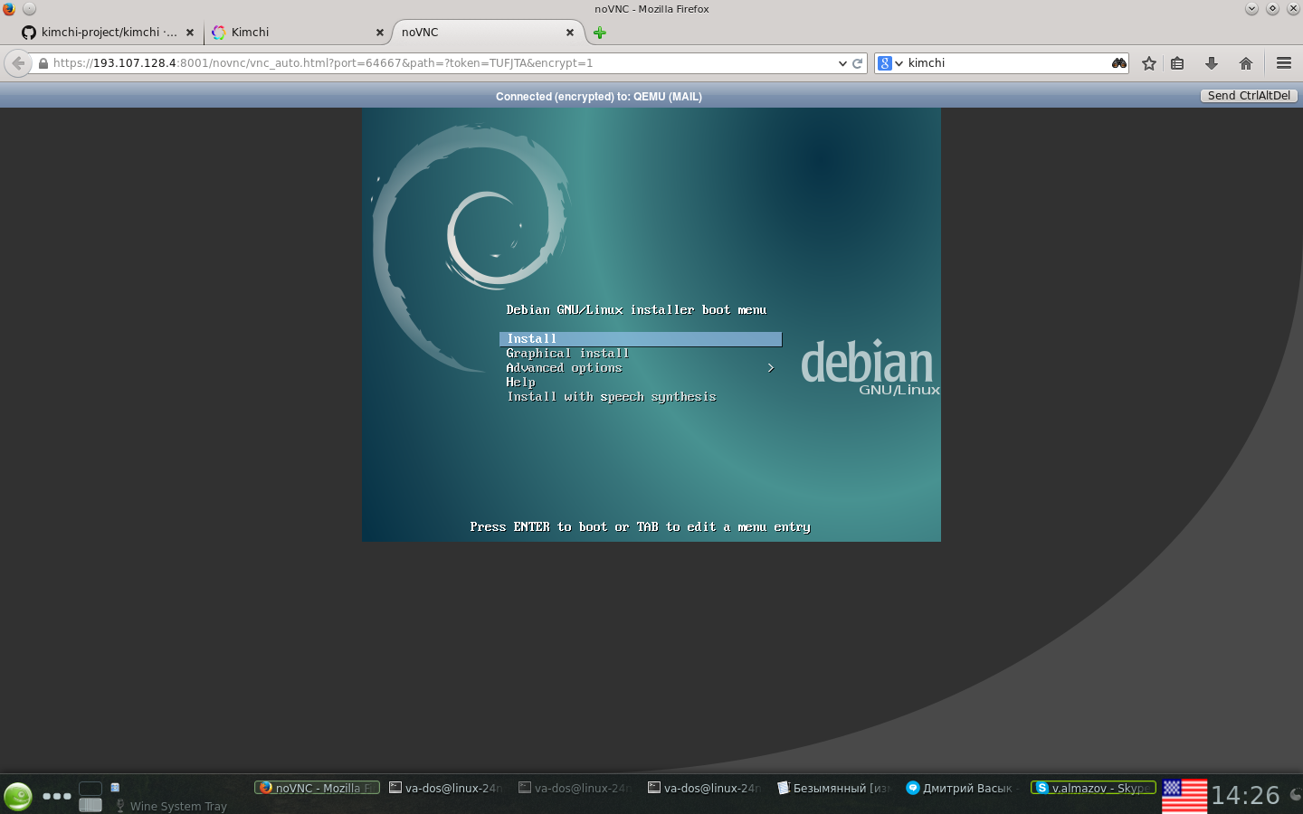Viewport: 1303px width, 814px height.
Task: Switch to the lower virtual desktop in pager
Action: pos(90,805)
